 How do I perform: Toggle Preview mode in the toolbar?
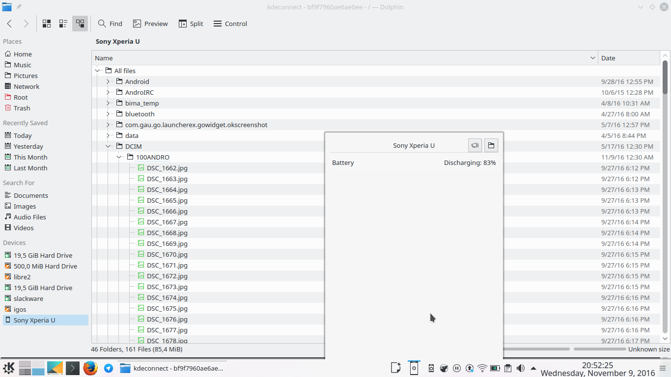(150, 23)
